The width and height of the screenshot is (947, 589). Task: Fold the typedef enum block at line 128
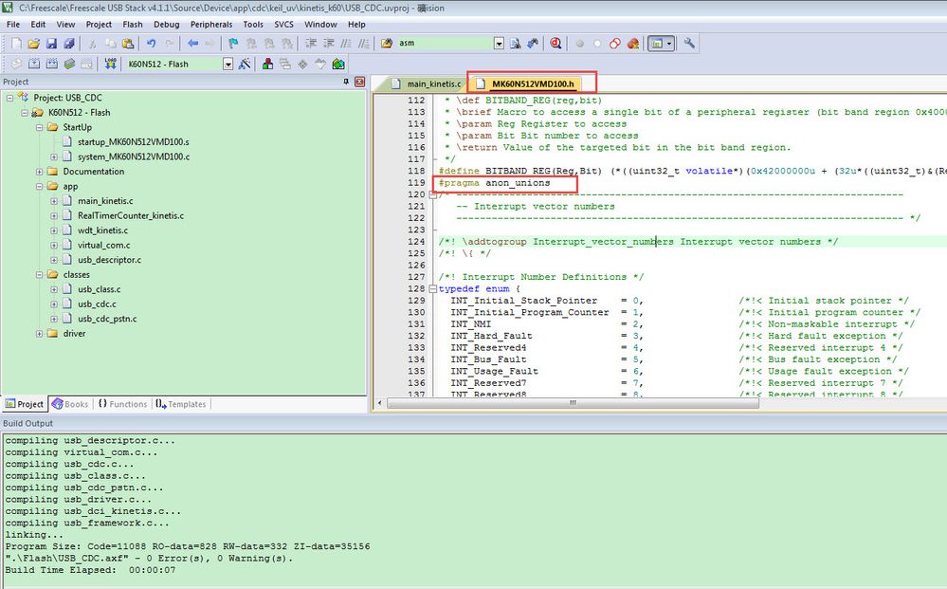click(x=432, y=288)
